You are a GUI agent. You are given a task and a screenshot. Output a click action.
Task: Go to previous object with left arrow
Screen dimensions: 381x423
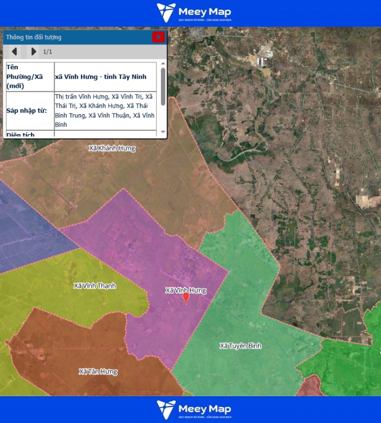click(x=14, y=51)
